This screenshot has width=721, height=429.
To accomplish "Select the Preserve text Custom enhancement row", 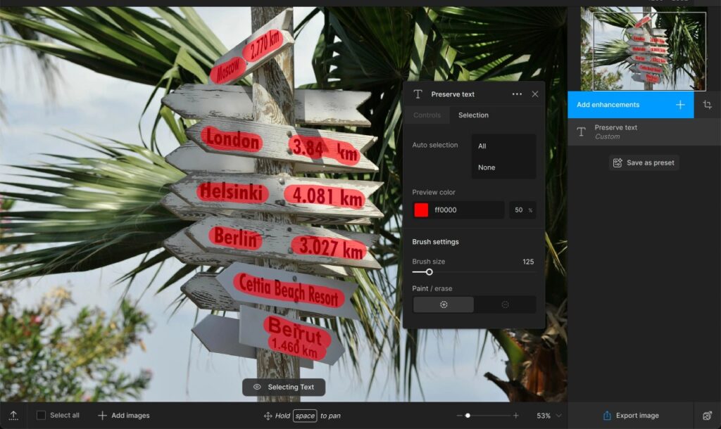I will pyautogui.click(x=644, y=132).
